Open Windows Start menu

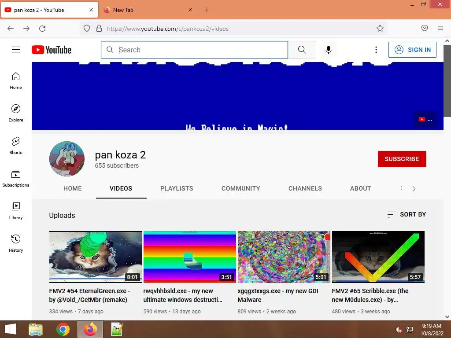(x=11, y=329)
